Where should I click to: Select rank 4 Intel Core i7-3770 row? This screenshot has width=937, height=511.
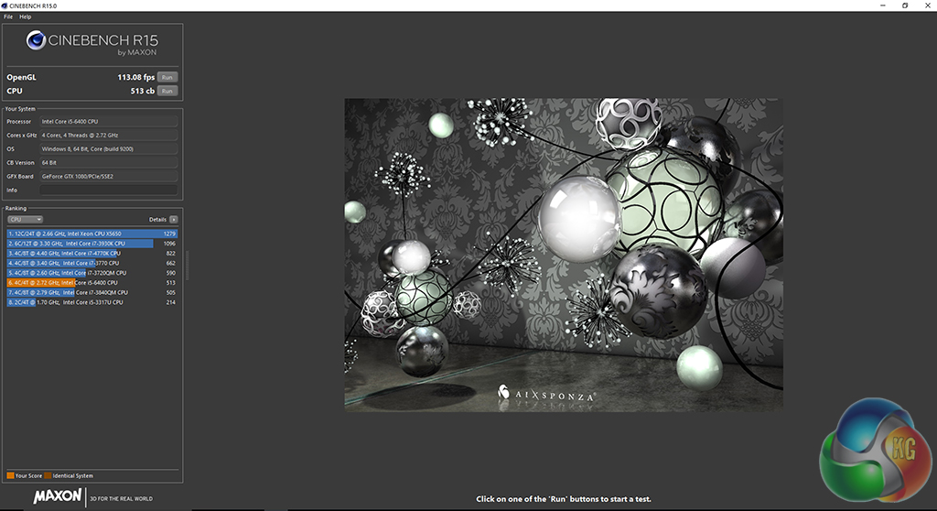click(x=92, y=263)
